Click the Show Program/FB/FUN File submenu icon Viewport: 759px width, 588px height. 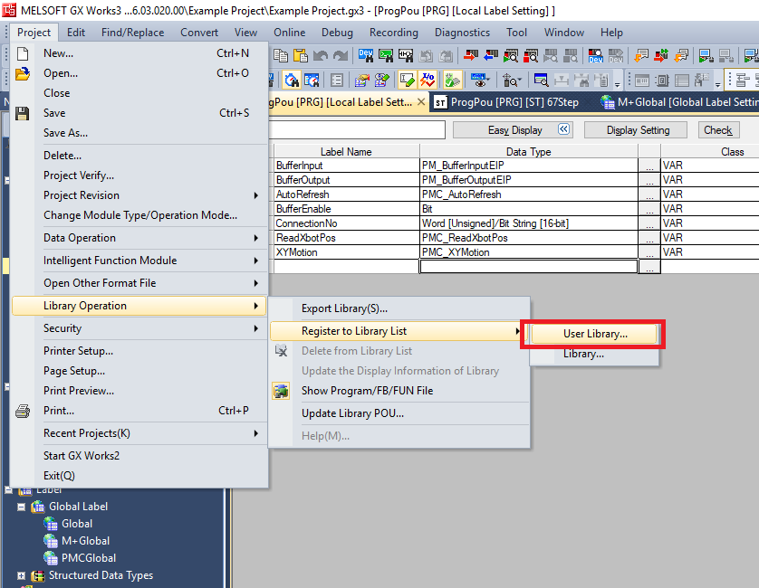click(x=283, y=391)
